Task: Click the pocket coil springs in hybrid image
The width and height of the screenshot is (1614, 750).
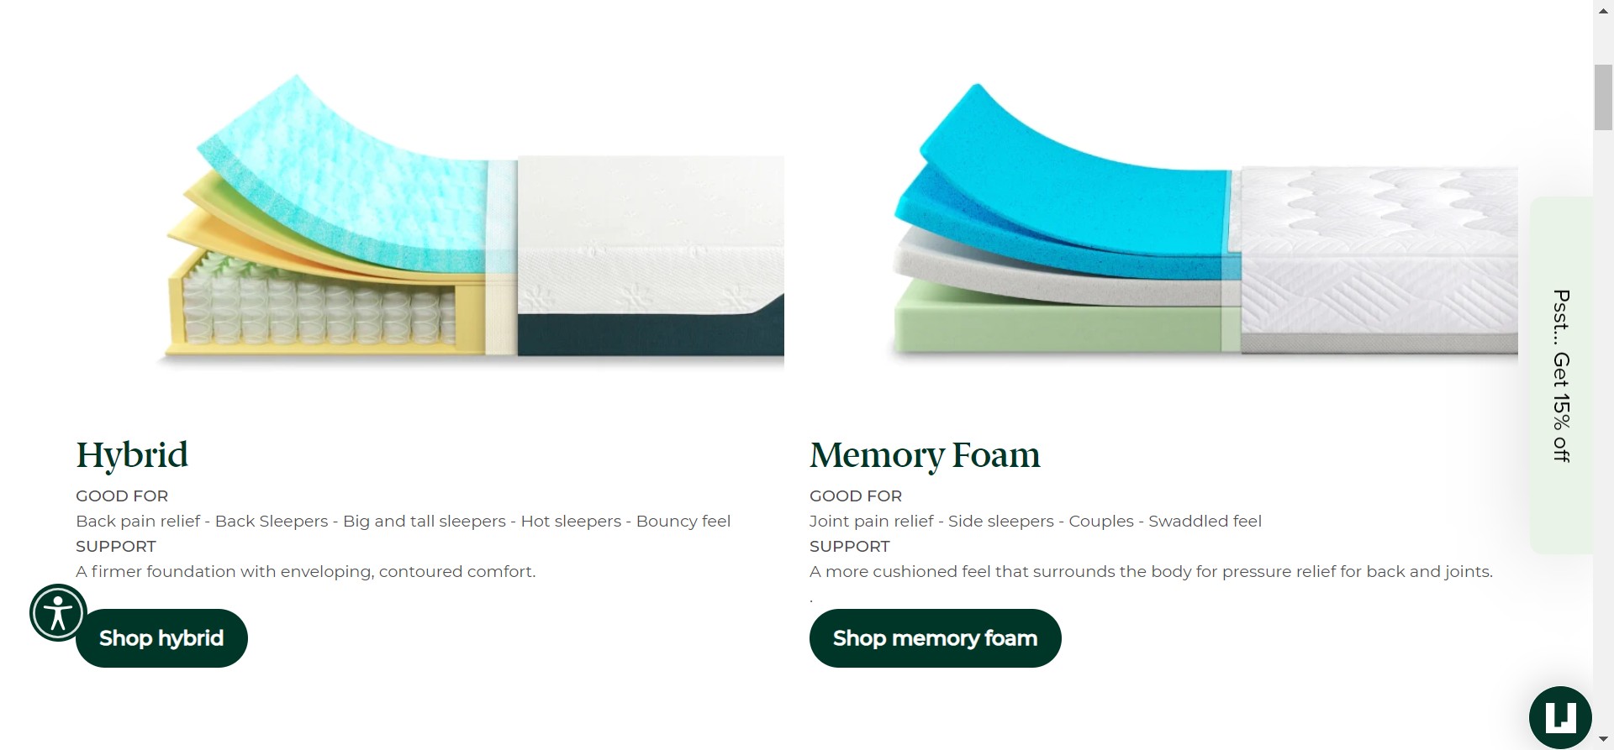Action: point(318,309)
